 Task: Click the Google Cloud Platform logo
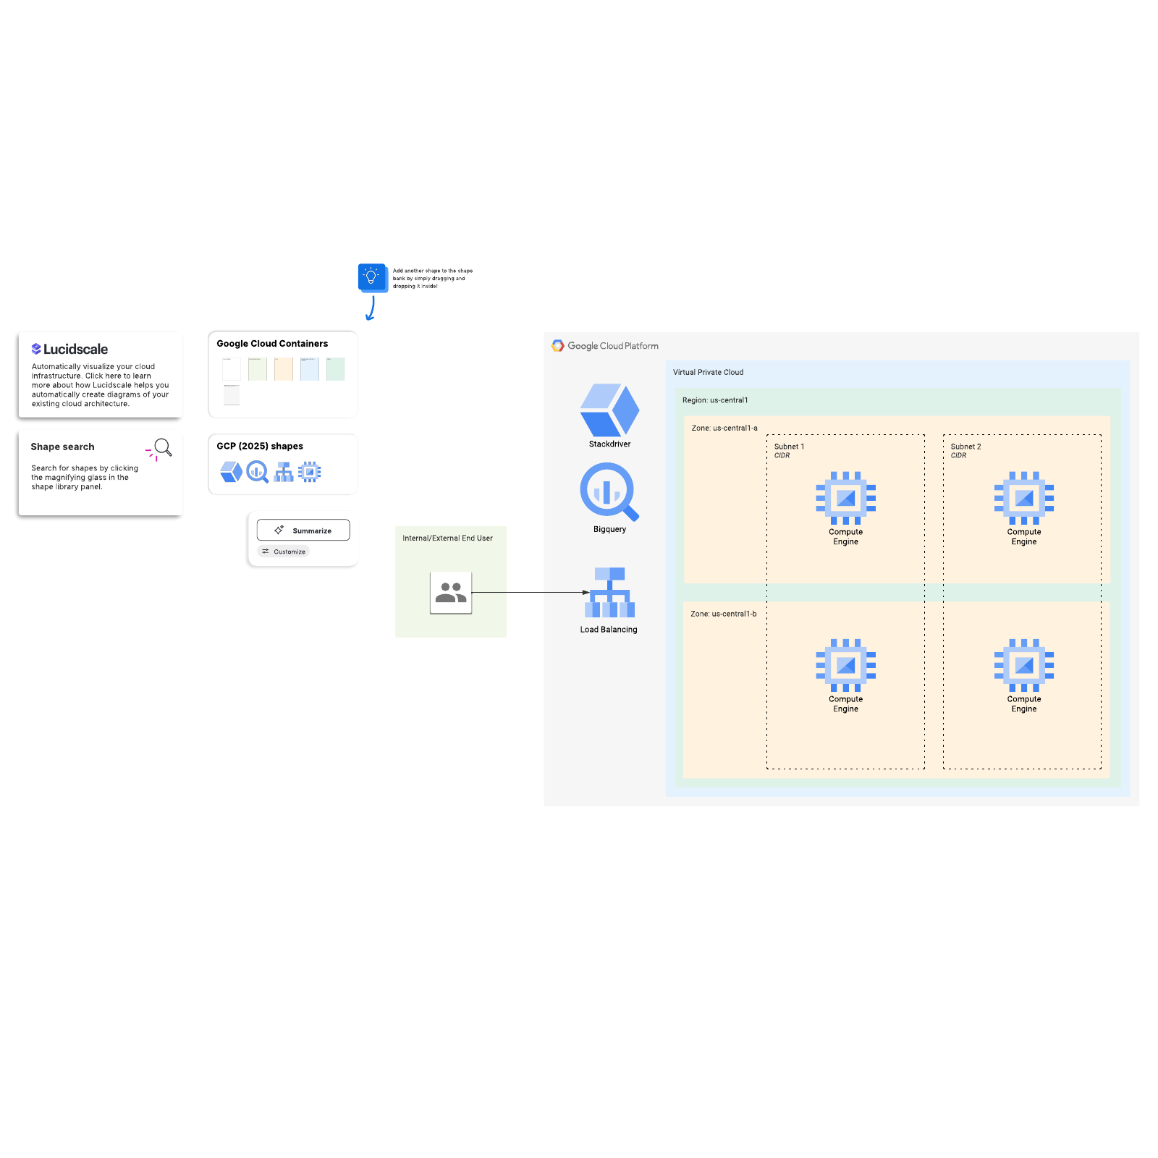558,346
